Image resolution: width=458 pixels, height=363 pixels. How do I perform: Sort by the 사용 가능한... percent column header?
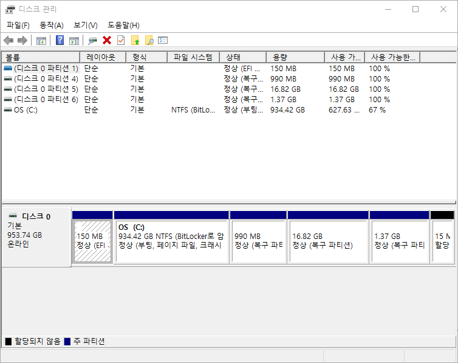coord(393,57)
